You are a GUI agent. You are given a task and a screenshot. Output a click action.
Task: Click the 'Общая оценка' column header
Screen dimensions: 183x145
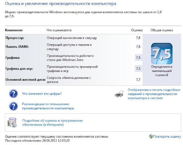(x=162, y=30)
